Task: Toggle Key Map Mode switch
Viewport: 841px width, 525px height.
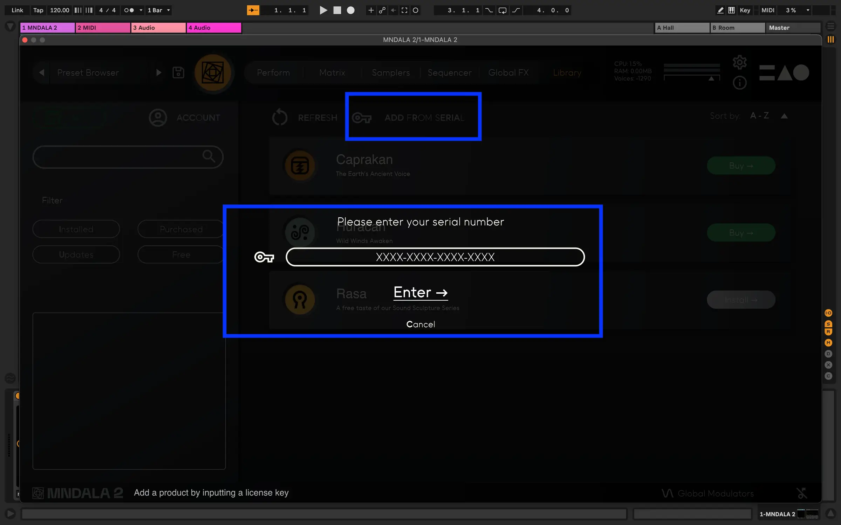Action: click(745, 10)
